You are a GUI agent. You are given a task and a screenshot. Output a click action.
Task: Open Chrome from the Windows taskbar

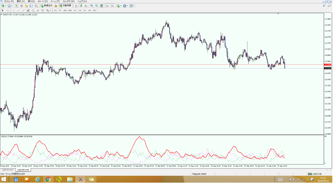click(48, 179)
